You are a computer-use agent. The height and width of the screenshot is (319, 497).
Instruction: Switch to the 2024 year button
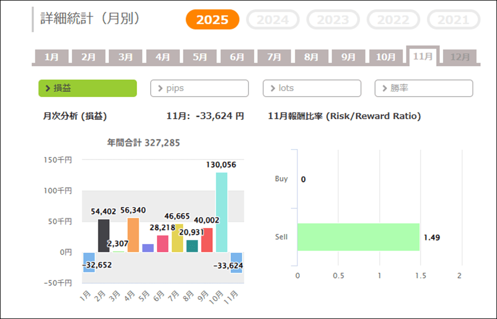point(273,20)
